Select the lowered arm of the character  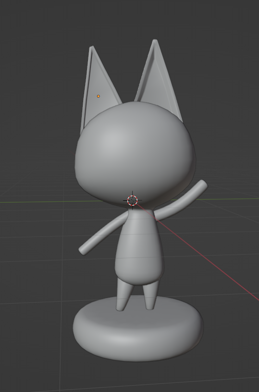coord(102,234)
